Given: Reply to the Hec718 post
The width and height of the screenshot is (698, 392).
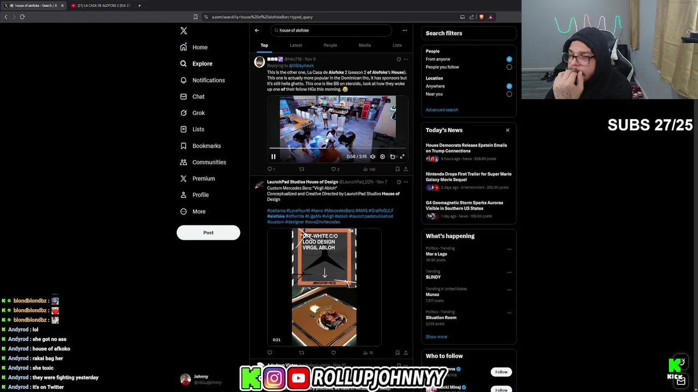Looking at the screenshot, I should [269, 169].
